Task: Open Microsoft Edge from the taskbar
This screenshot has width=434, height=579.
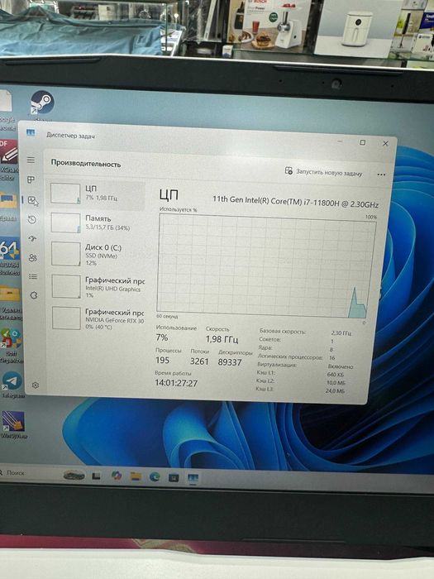Action: click(x=155, y=477)
